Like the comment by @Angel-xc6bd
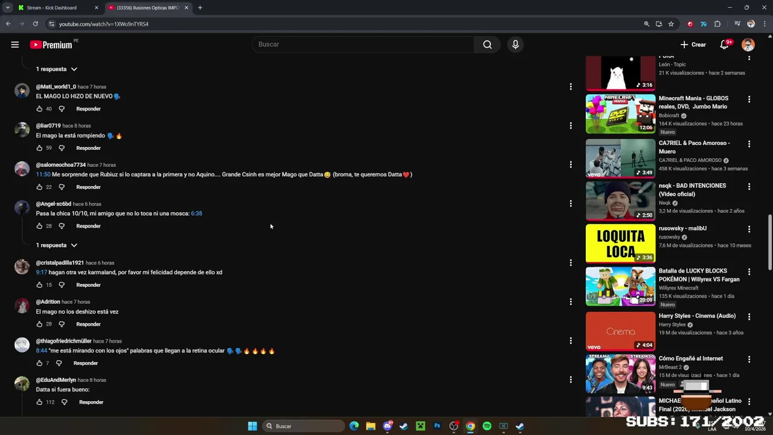The height and width of the screenshot is (435, 773). click(x=39, y=226)
